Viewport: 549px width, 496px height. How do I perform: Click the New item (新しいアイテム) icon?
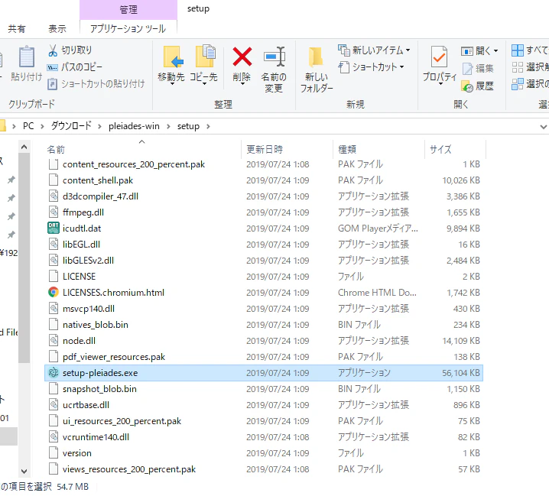point(344,50)
